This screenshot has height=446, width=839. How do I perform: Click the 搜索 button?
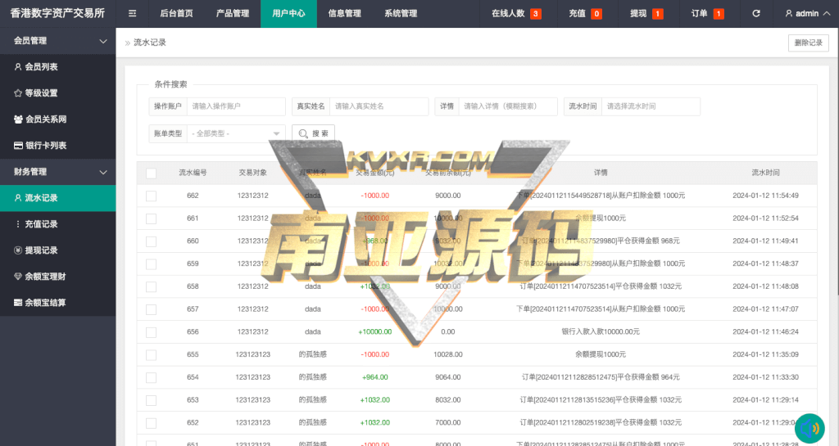pyautogui.click(x=313, y=133)
